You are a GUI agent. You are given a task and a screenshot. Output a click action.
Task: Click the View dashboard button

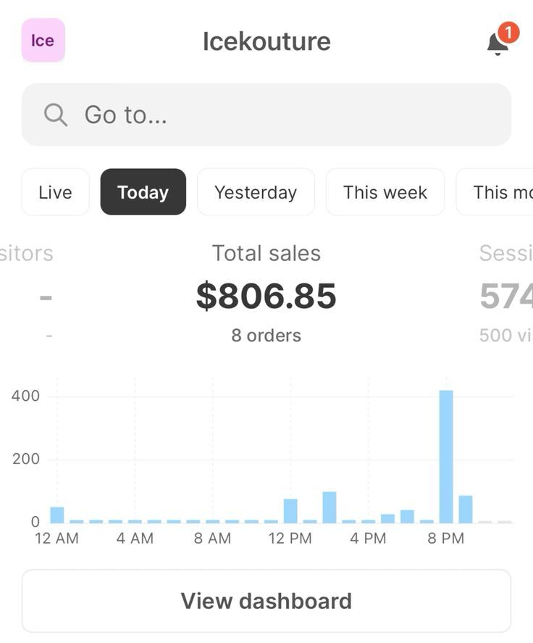(x=266, y=600)
